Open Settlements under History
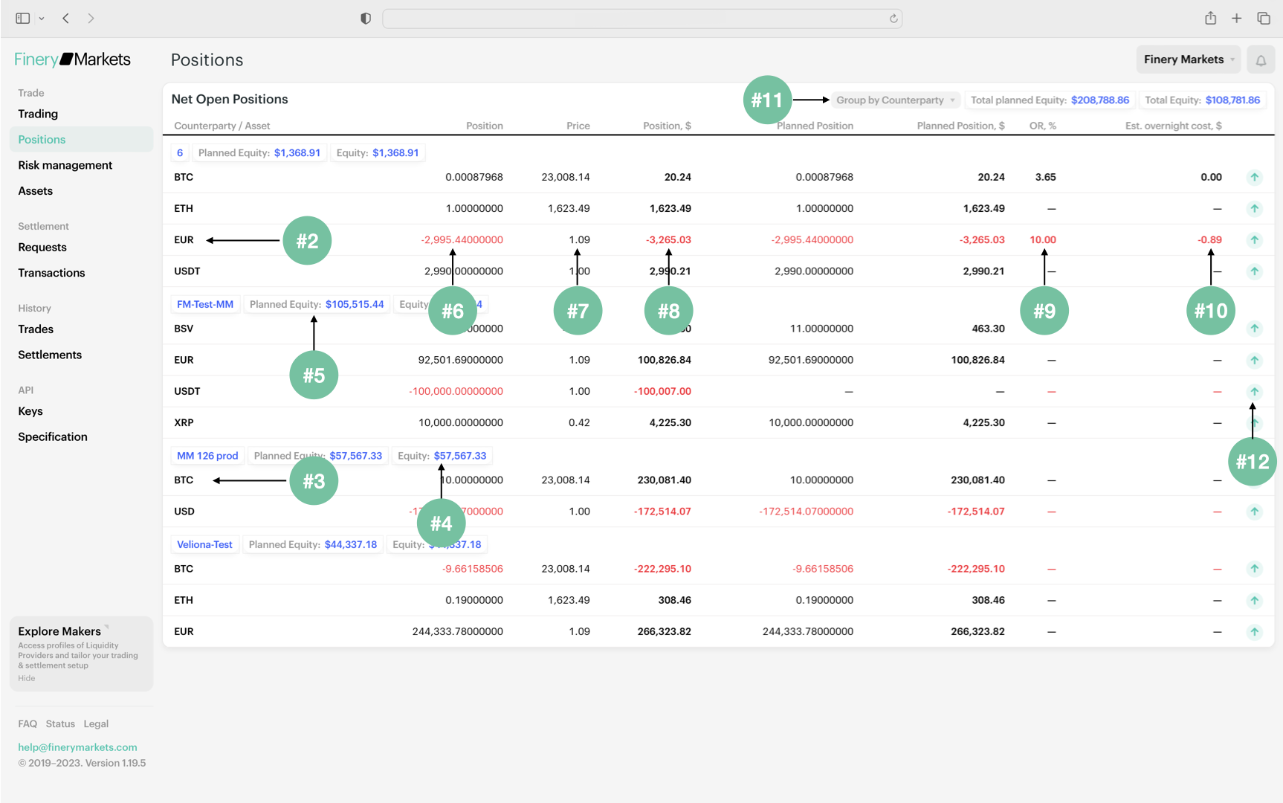Screen dimensions: 1283x803 [x=50, y=355]
